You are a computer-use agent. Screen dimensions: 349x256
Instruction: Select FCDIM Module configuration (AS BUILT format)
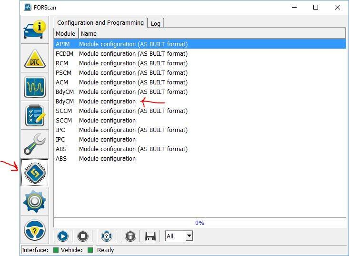pyautogui.click(x=199, y=54)
